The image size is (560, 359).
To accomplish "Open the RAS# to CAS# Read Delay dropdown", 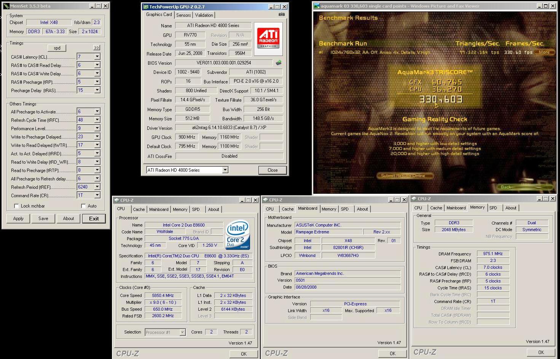I will [x=97, y=65].
